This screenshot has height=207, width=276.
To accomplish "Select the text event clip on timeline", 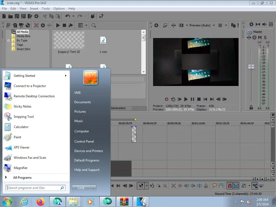I will 134,134.
